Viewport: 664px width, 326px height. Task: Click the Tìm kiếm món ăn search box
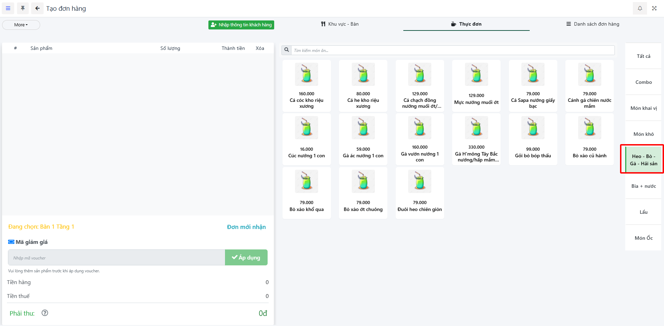(452, 50)
